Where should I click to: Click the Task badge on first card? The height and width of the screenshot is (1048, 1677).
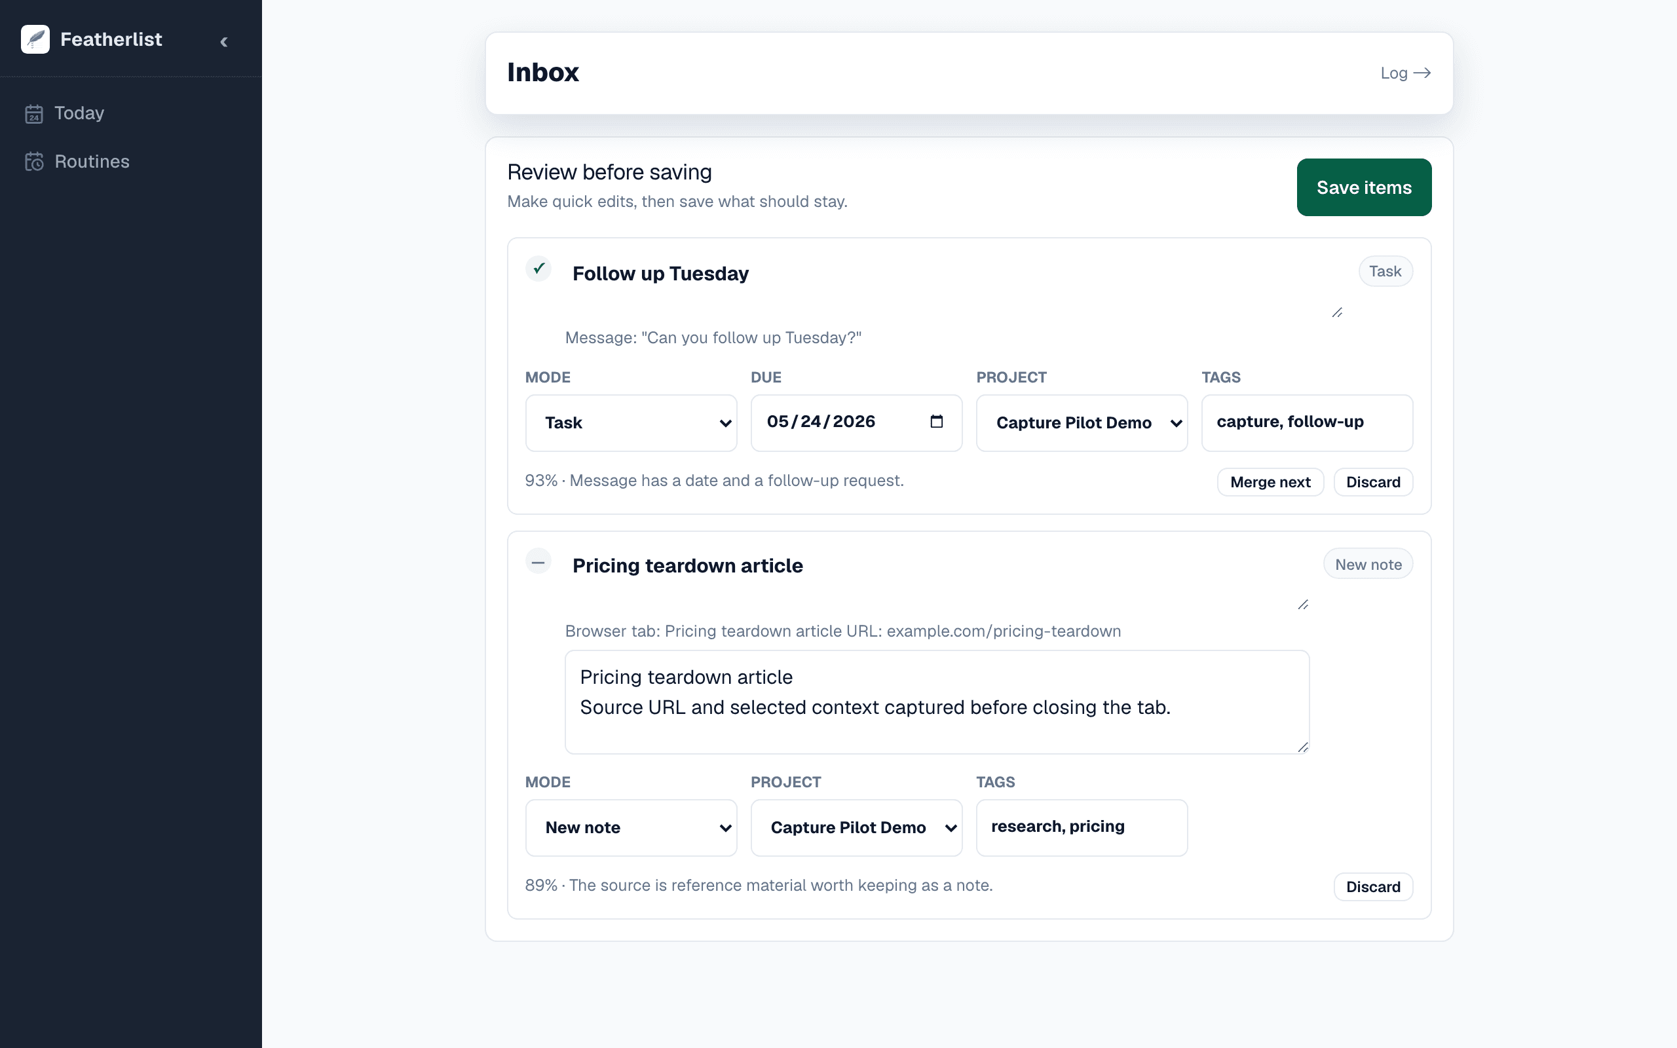(x=1385, y=271)
